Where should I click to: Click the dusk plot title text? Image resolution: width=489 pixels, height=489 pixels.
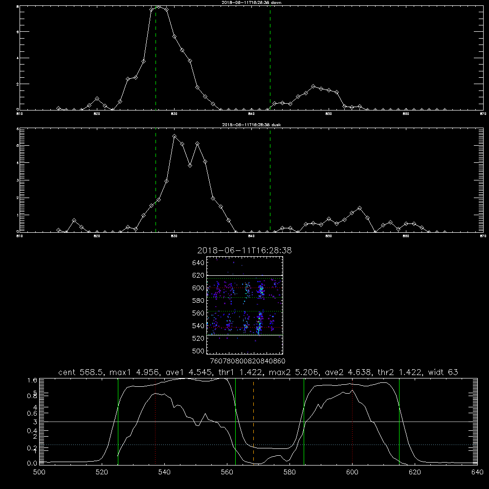tap(251, 125)
